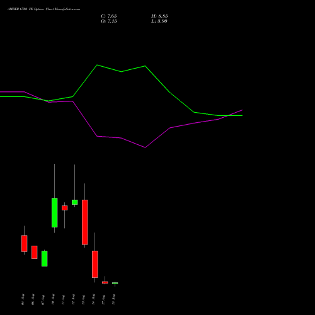Select the low value 'L: 3.90'
This screenshot has height=315, width=315.
point(159,21)
